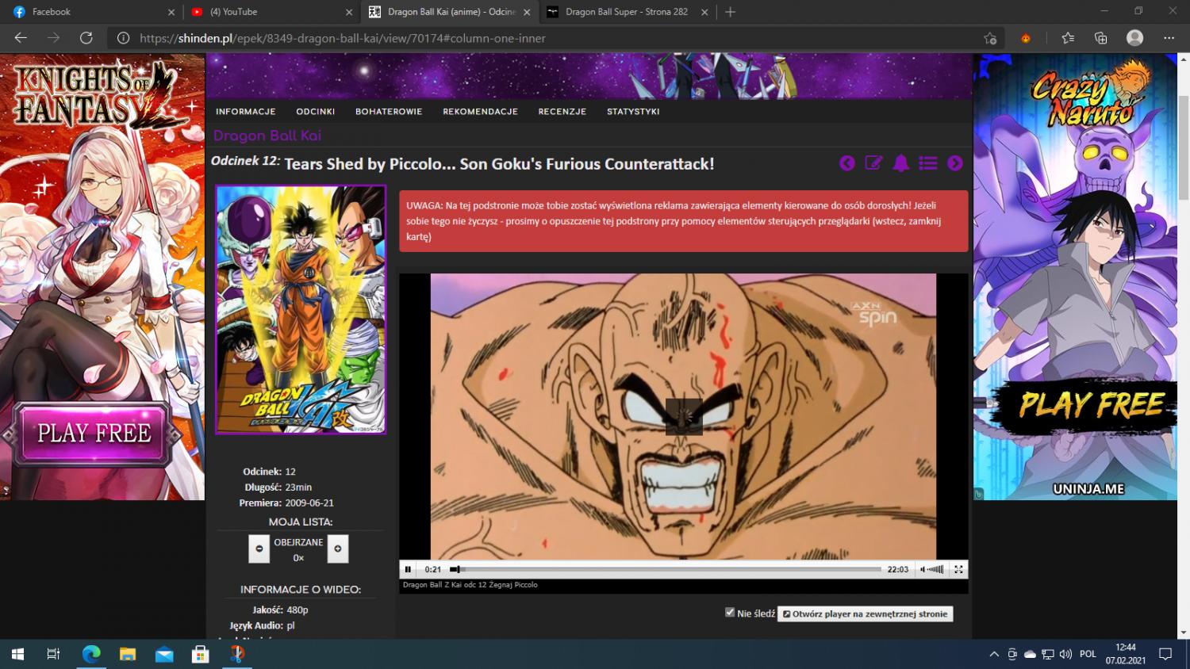Add this page to favorites star

click(x=989, y=38)
